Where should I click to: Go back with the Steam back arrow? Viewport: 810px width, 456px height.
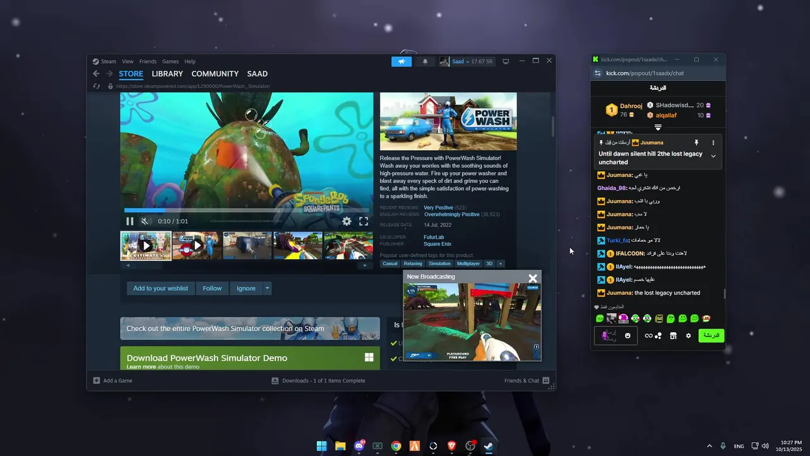(x=96, y=74)
